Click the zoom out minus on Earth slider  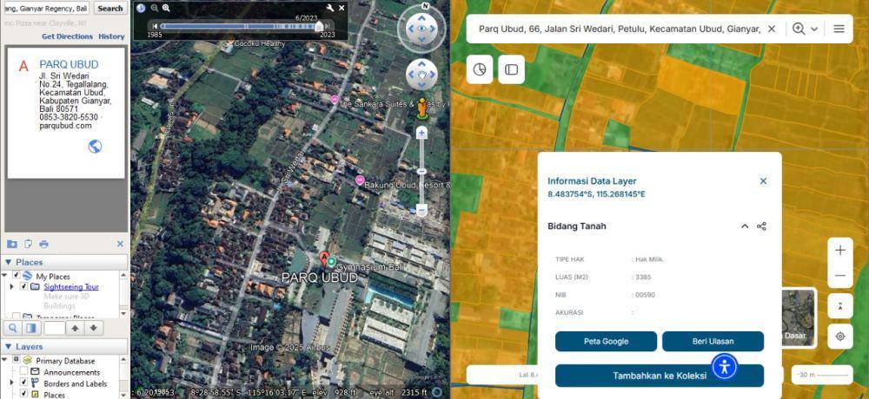pos(421,210)
